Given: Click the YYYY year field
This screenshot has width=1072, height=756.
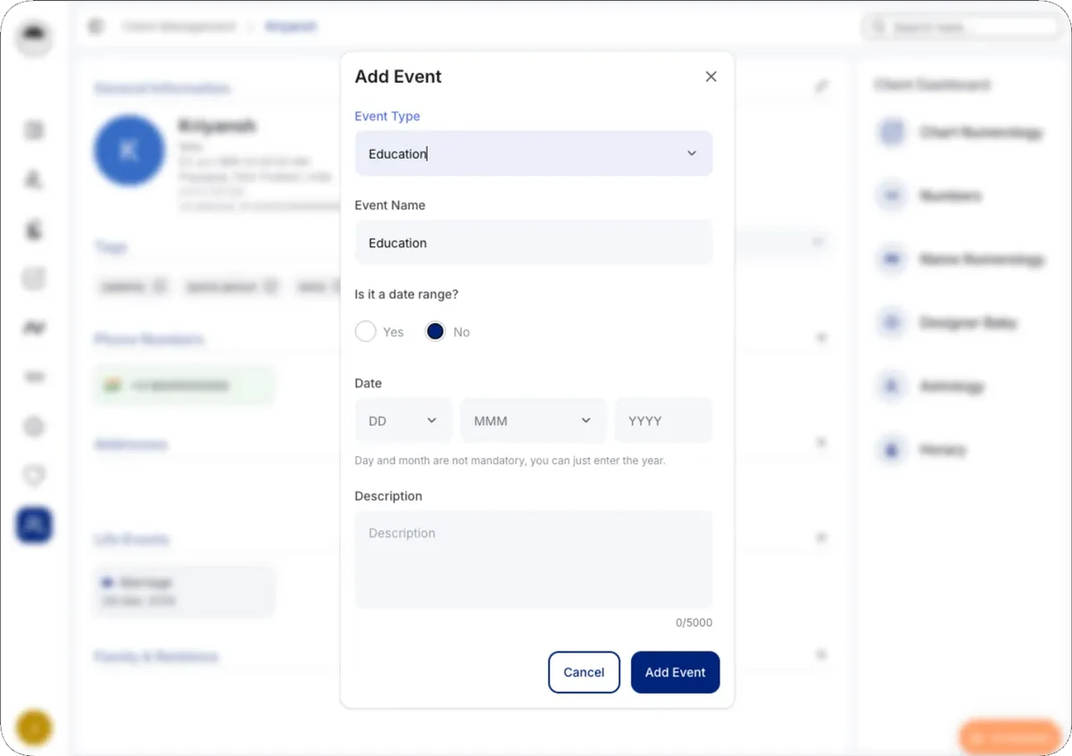Looking at the screenshot, I should 663,420.
